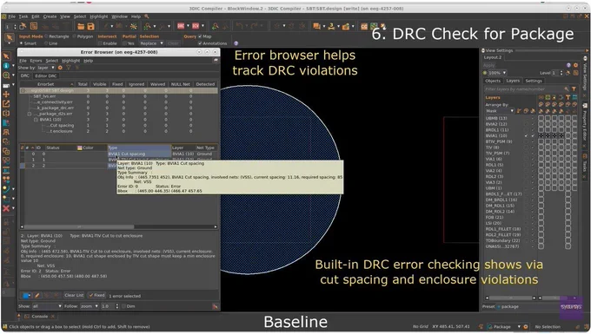Select the Polygon input mode radio
The image size is (591, 334).
click(x=75, y=36)
